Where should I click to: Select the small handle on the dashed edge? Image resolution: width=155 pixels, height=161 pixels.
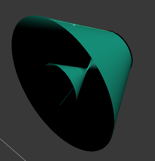(x=74, y=25)
